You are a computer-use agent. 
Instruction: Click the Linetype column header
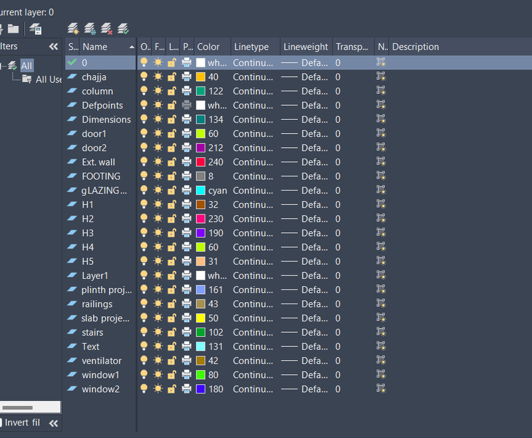tap(256, 47)
